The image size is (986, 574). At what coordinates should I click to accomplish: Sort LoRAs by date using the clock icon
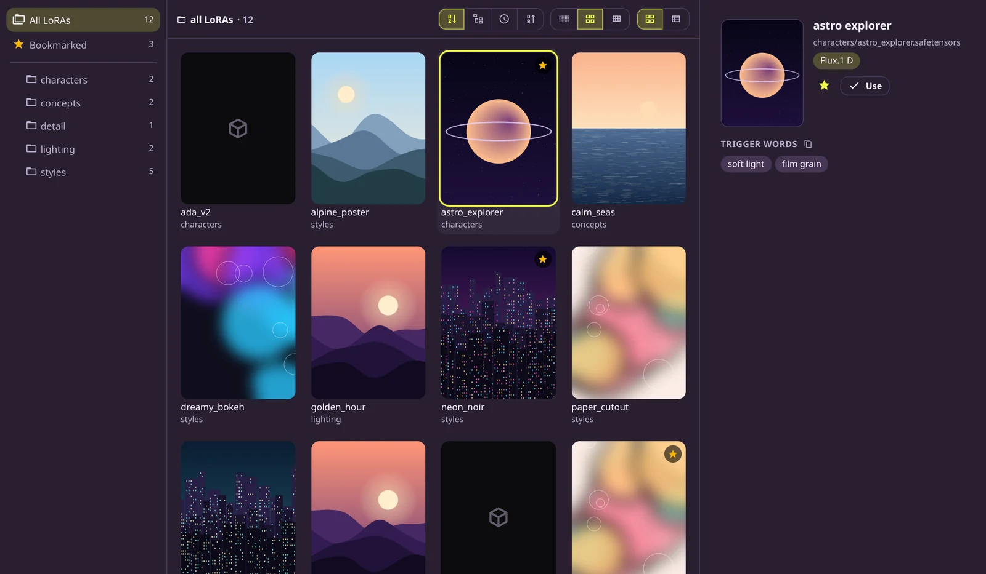(x=504, y=19)
